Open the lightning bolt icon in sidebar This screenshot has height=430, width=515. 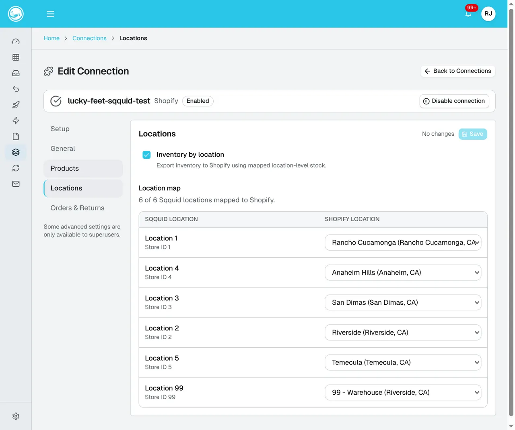[x=16, y=120]
